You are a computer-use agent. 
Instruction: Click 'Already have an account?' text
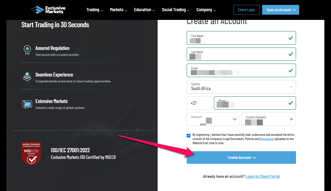click(224, 176)
